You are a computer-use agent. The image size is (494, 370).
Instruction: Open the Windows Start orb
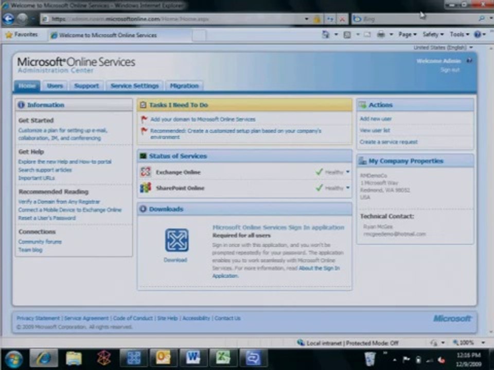tap(13, 359)
